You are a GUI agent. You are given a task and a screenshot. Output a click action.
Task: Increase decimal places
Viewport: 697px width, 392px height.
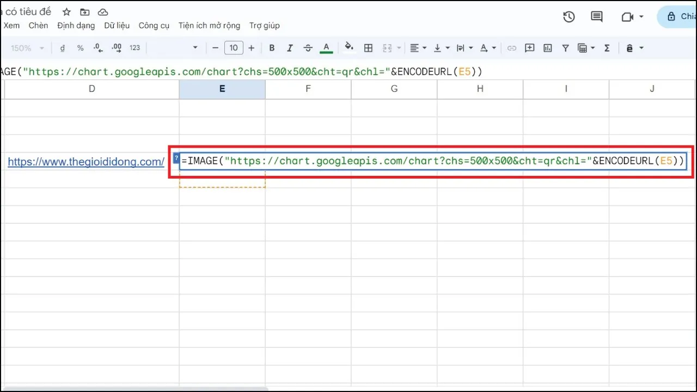point(117,48)
